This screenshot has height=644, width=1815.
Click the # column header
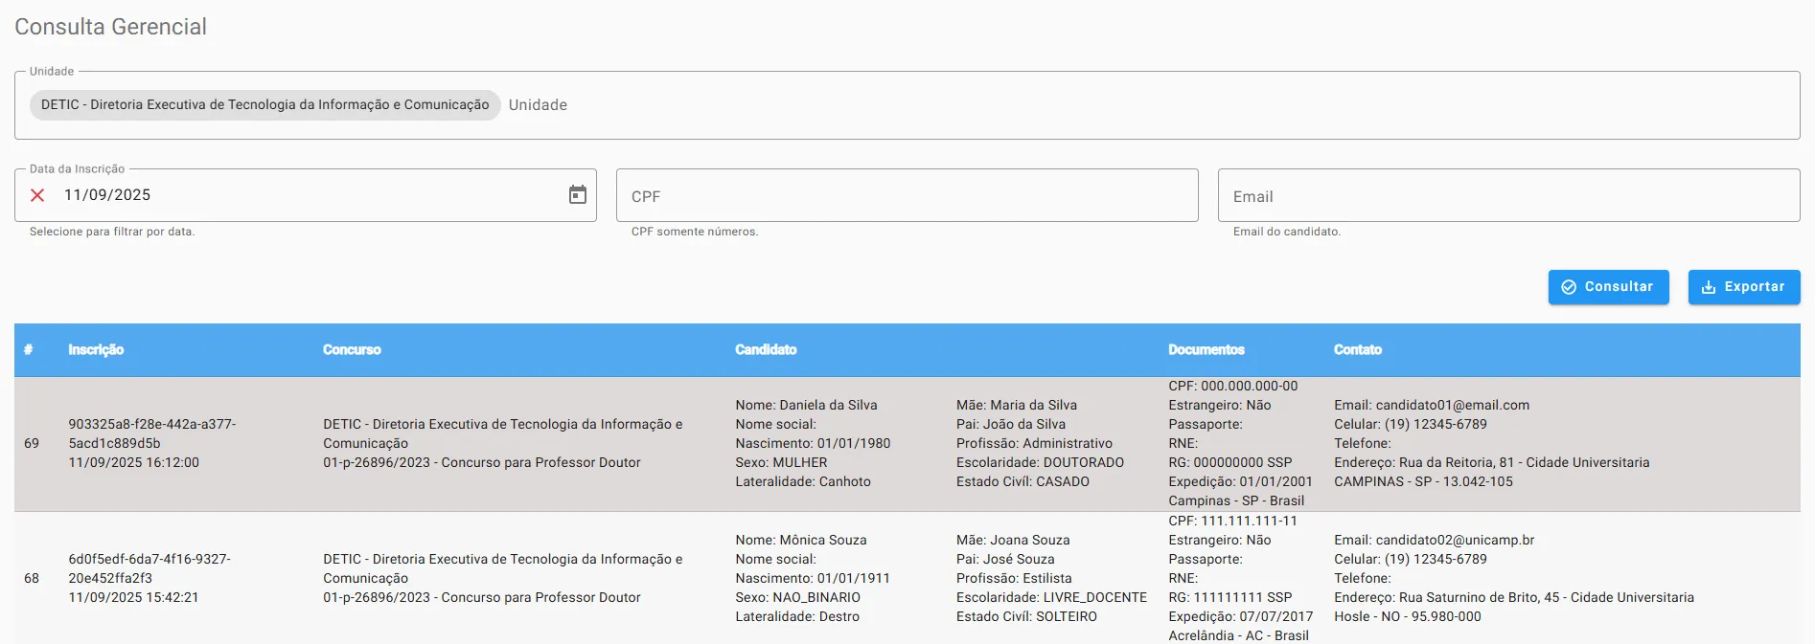pos(29,350)
